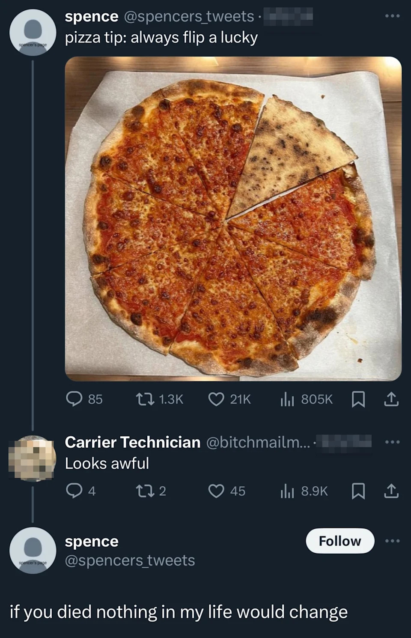Screen dimensions: 411x638
Task: Share the pizza tip tweet
Action: (x=391, y=399)
